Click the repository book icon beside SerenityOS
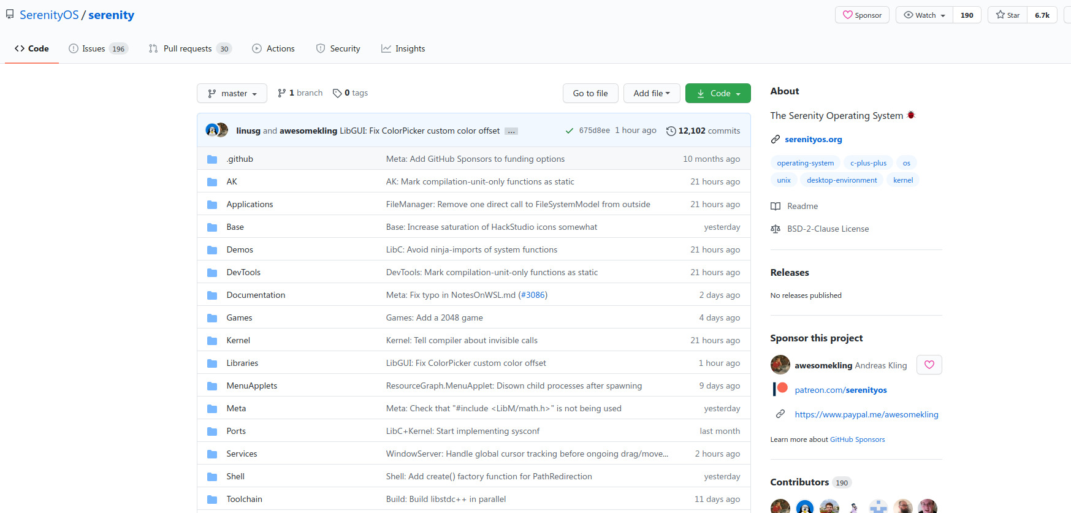1071x513 pixels. 10,15
